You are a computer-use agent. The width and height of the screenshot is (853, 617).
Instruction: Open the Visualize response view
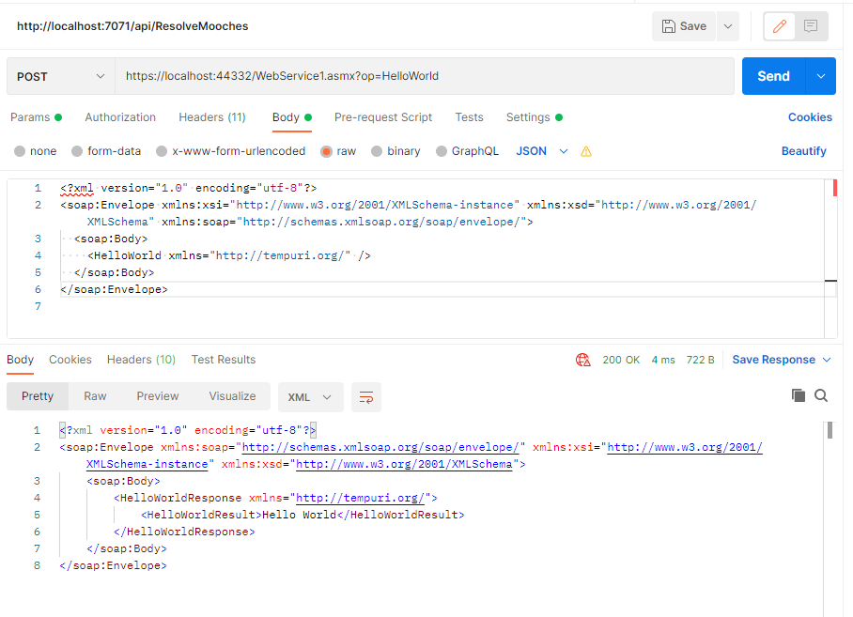[232, 396]
